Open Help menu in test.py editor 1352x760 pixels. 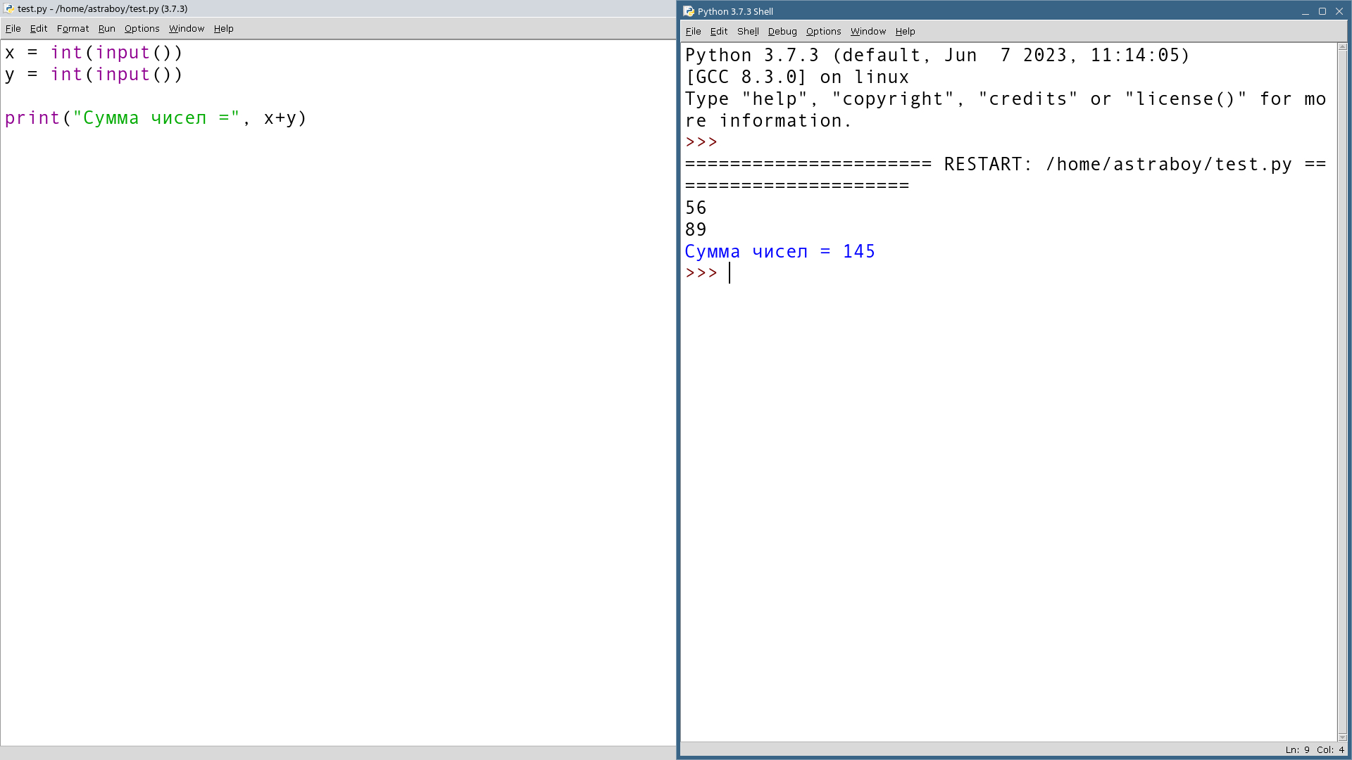pos(223,29)
